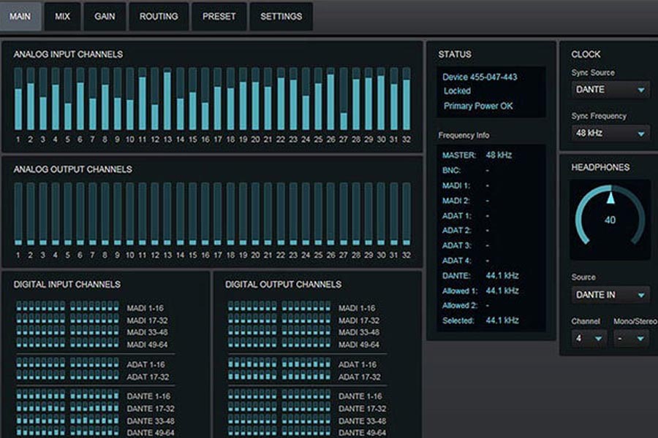Screen dimensions: 658x438
Task: Switch to the MIX tab
Action: 63,17
